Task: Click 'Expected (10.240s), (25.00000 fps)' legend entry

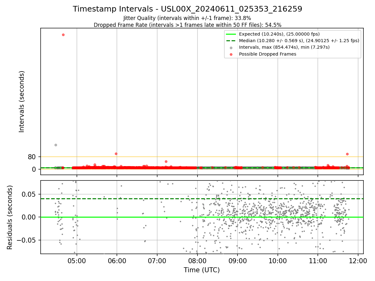Action: (279, 34)
